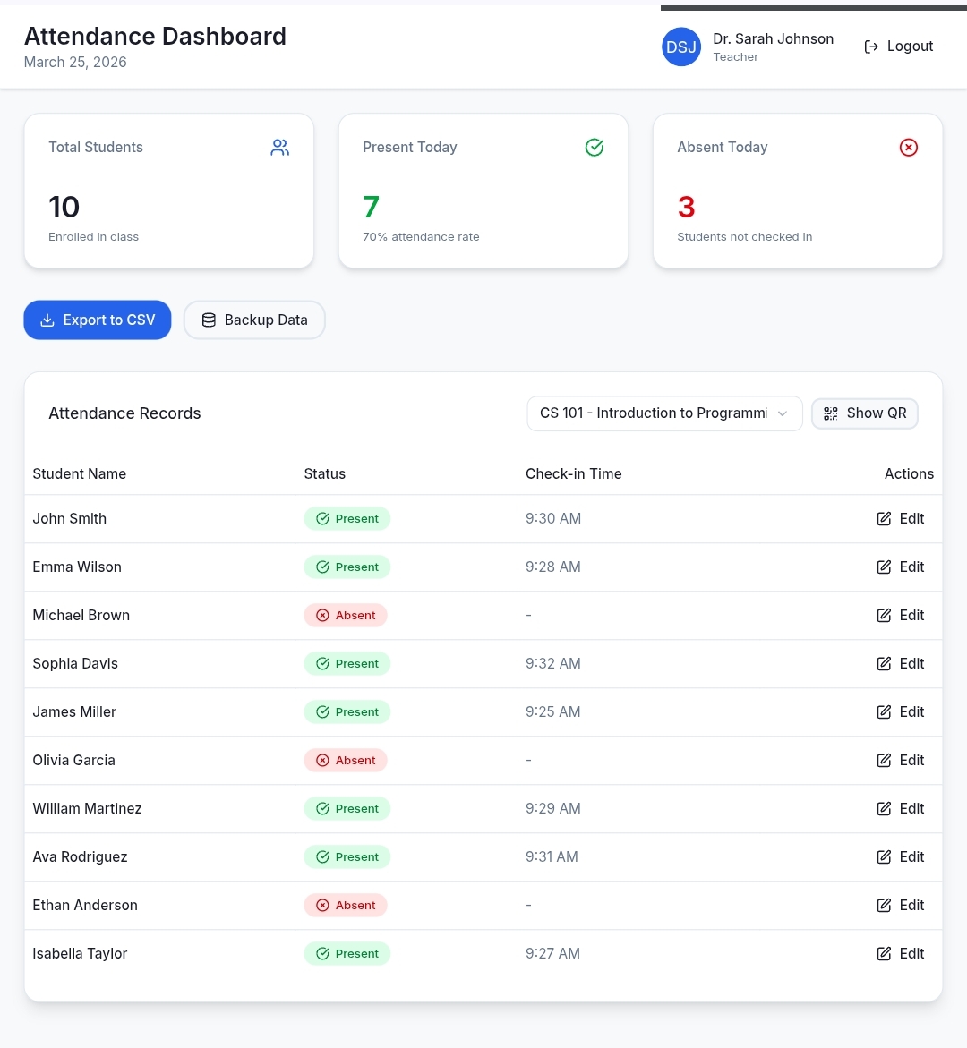Click the database icon in Backup Data
Image resolution: width=967 pixels, height=1048 pixels.
click(x=209, y=320)
